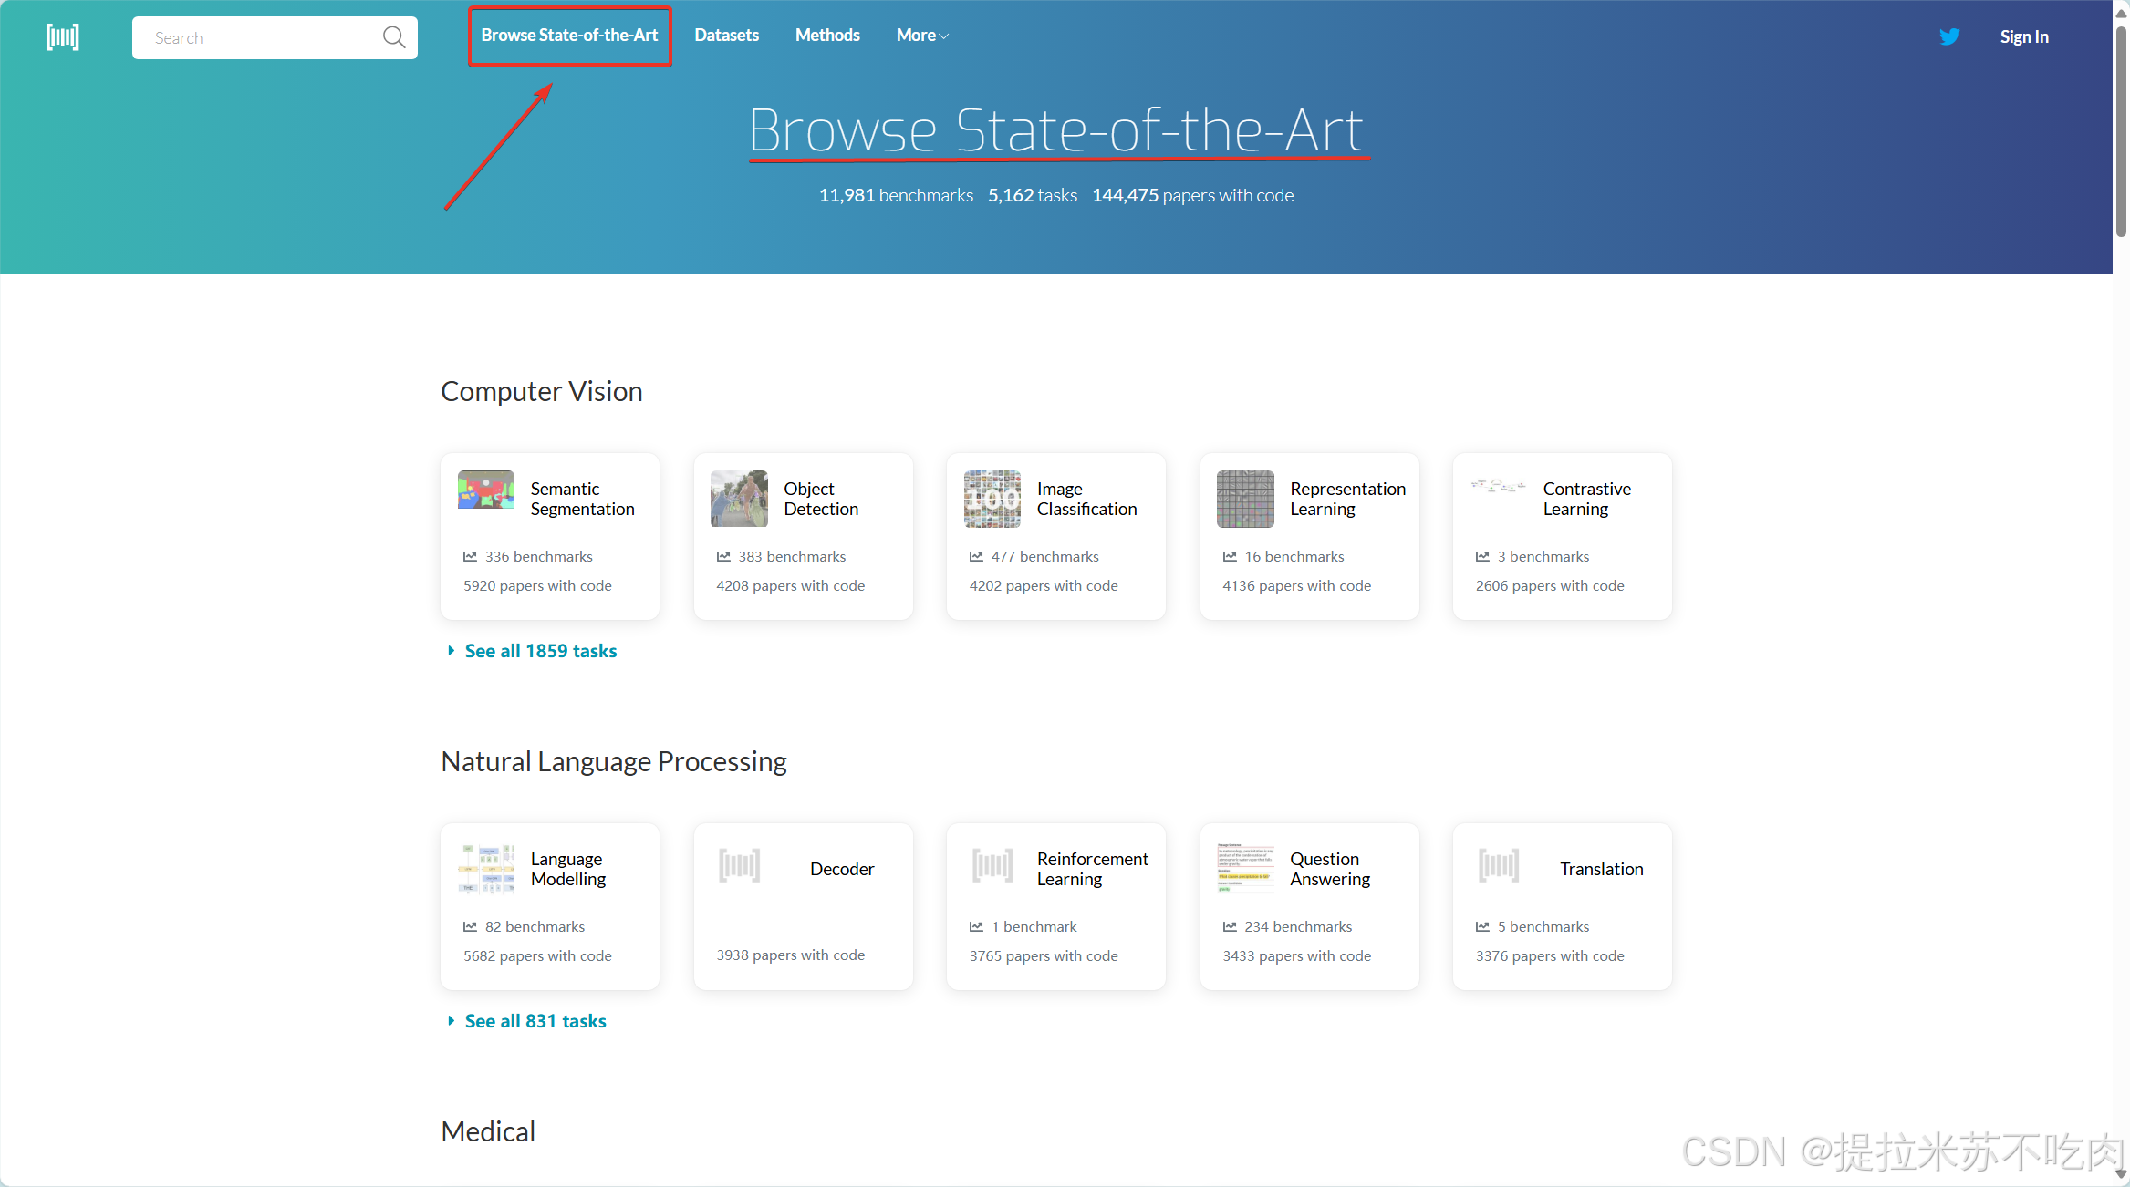2130x1187 pixels.
Task: Expand the More dropdown menu
Action: click(922, 36)
